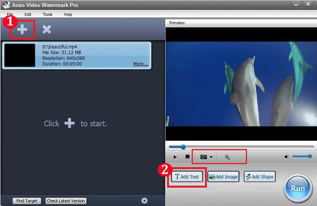Screen dimensions: 317x206
Task: Mute the audio with the speaker icon
Action: pyautogui.click(x=286, y=157)
